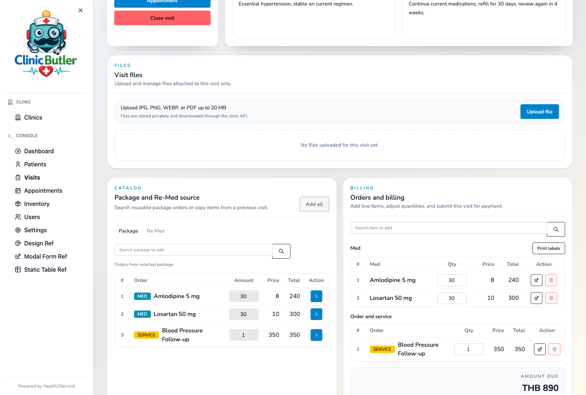
Task: Click the Appointments calendar icon in sidebar
Action: (18, 191)
